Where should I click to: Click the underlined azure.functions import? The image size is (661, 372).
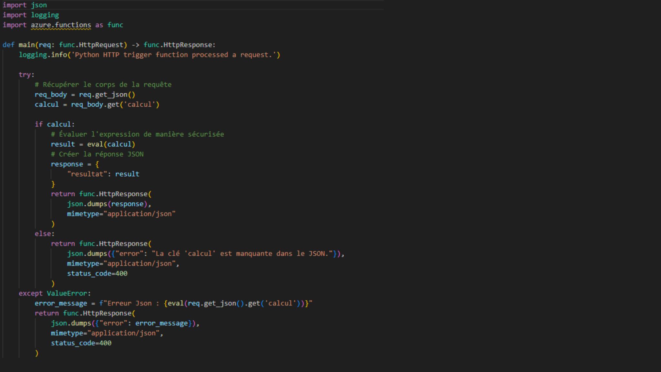click(61, 25)
